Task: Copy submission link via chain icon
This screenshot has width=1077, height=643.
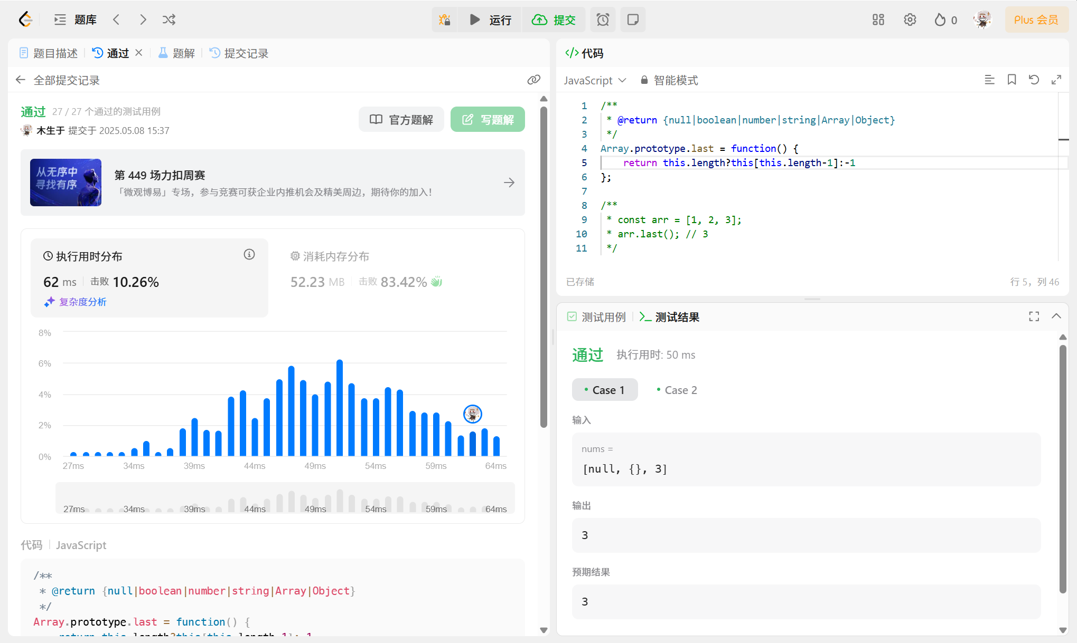Action: (x=533, y=80)
